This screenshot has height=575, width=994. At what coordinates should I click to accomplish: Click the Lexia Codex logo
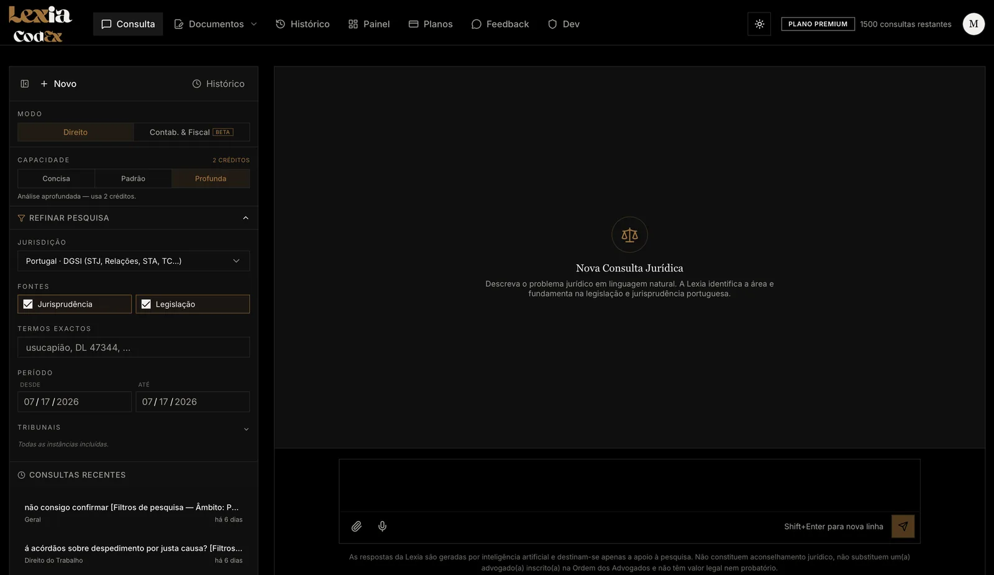(x=40, y=24)
